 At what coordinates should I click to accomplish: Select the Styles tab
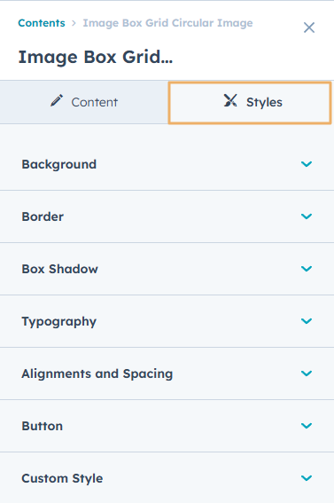pyautogui.click(x=250, y=102)
